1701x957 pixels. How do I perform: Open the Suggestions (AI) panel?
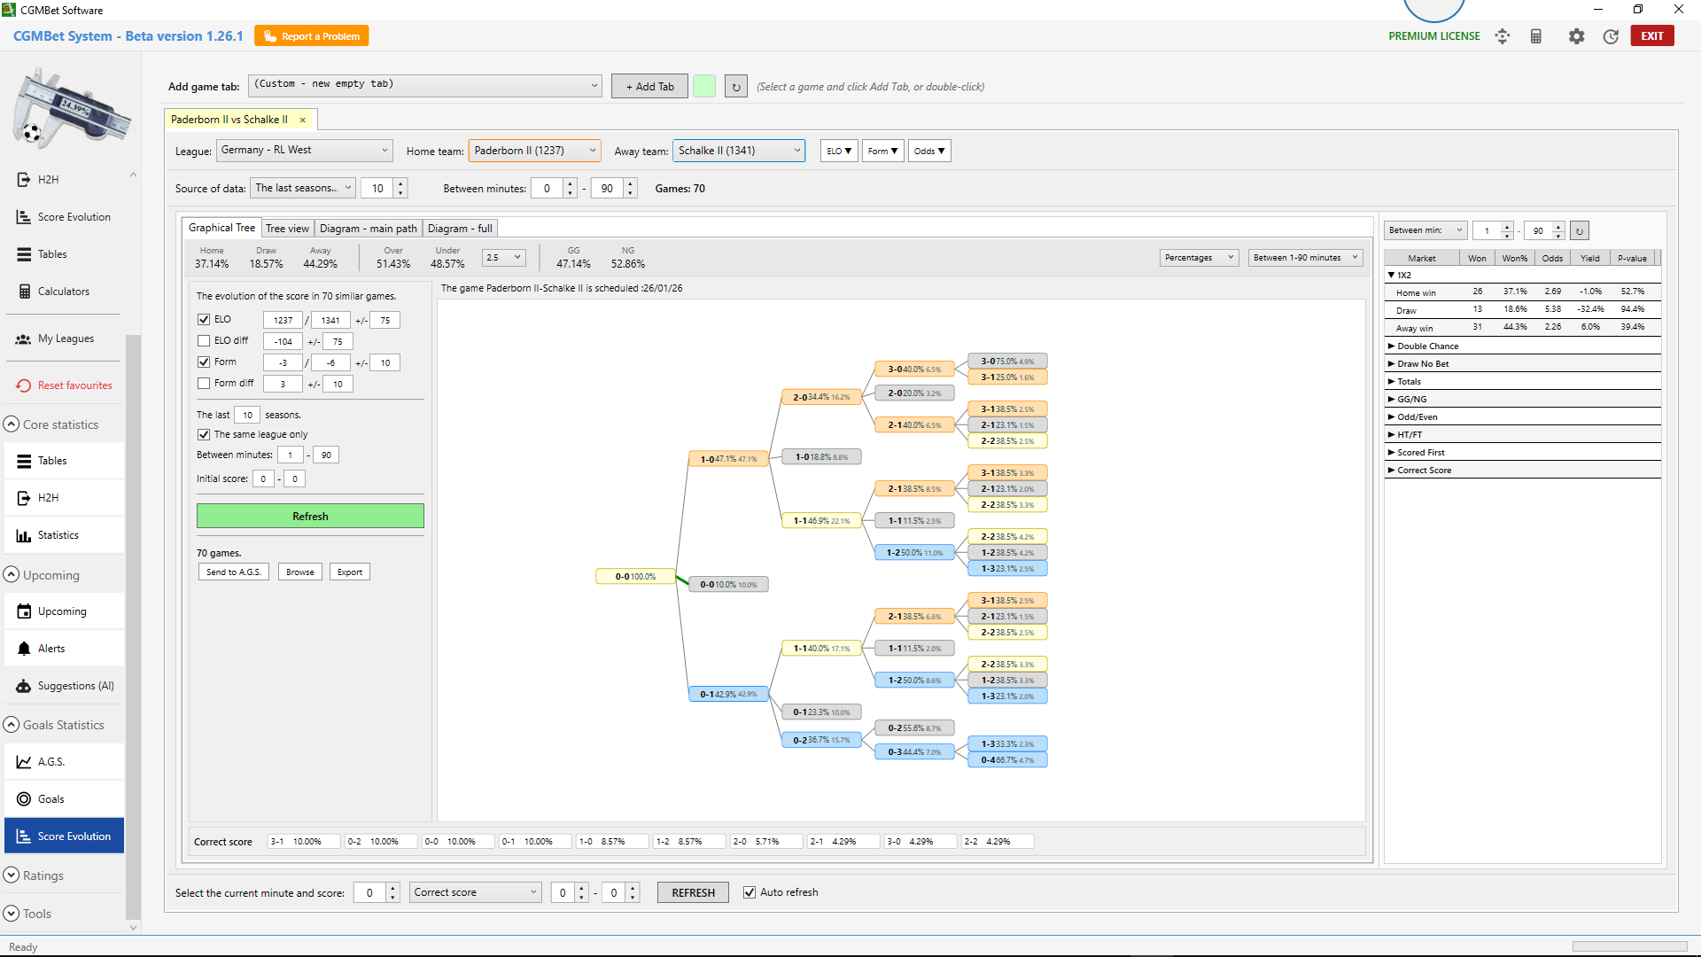pos(75,685)
